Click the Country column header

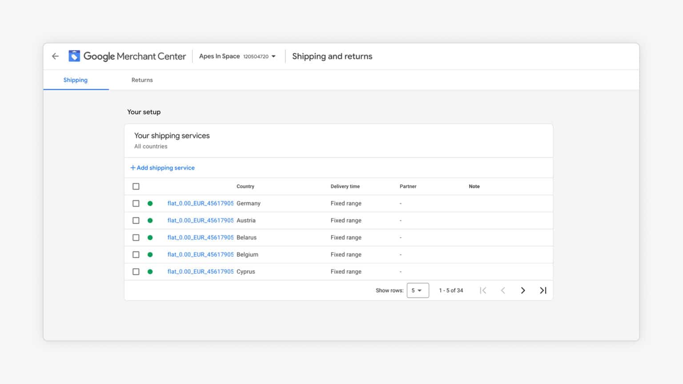point(245,186)
